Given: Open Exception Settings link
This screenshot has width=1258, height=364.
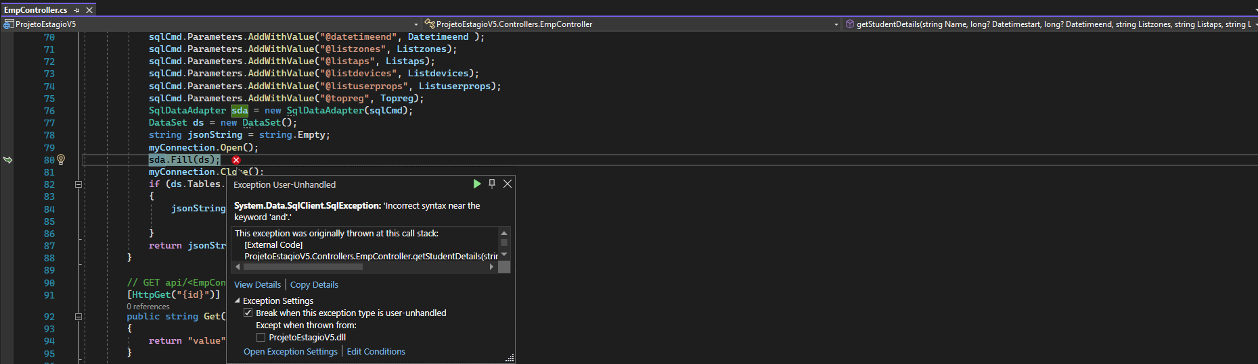Looking at the screenshot, I should [290, 352].
